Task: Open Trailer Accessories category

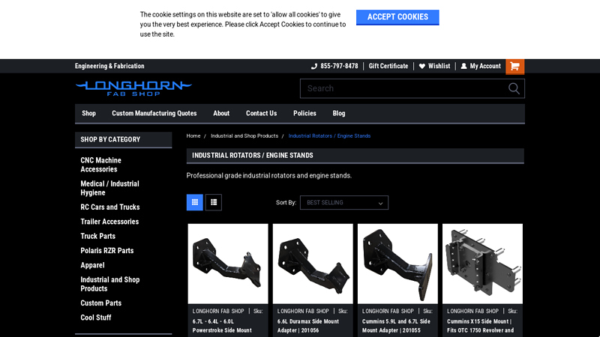Action: (109, 222)
